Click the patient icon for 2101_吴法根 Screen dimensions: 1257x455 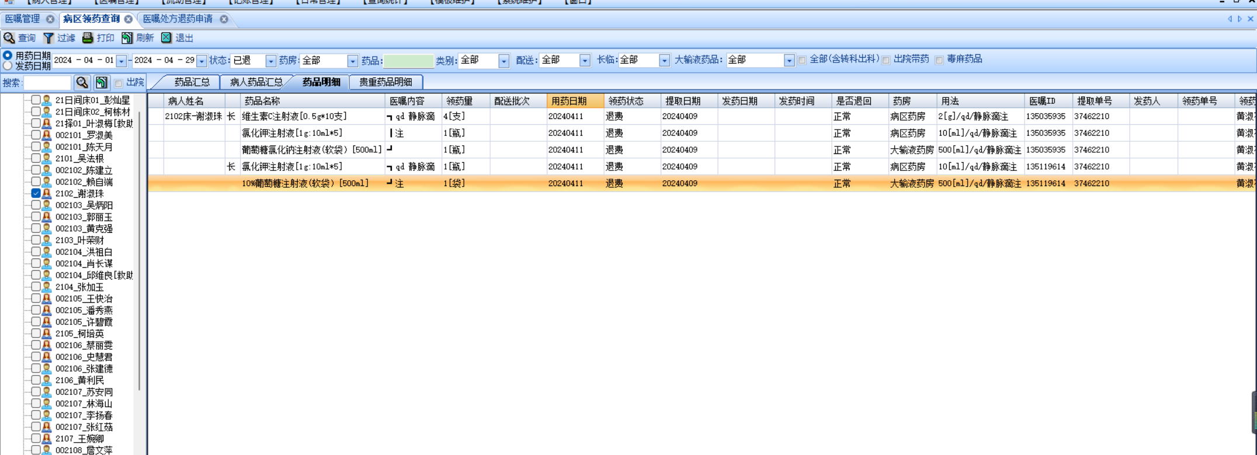point(47,159)
